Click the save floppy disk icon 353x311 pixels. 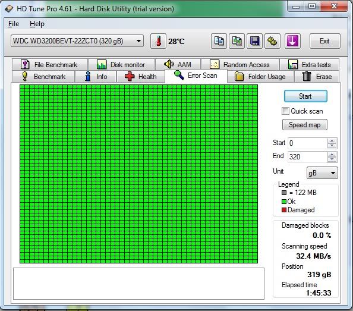click(254, 41)
